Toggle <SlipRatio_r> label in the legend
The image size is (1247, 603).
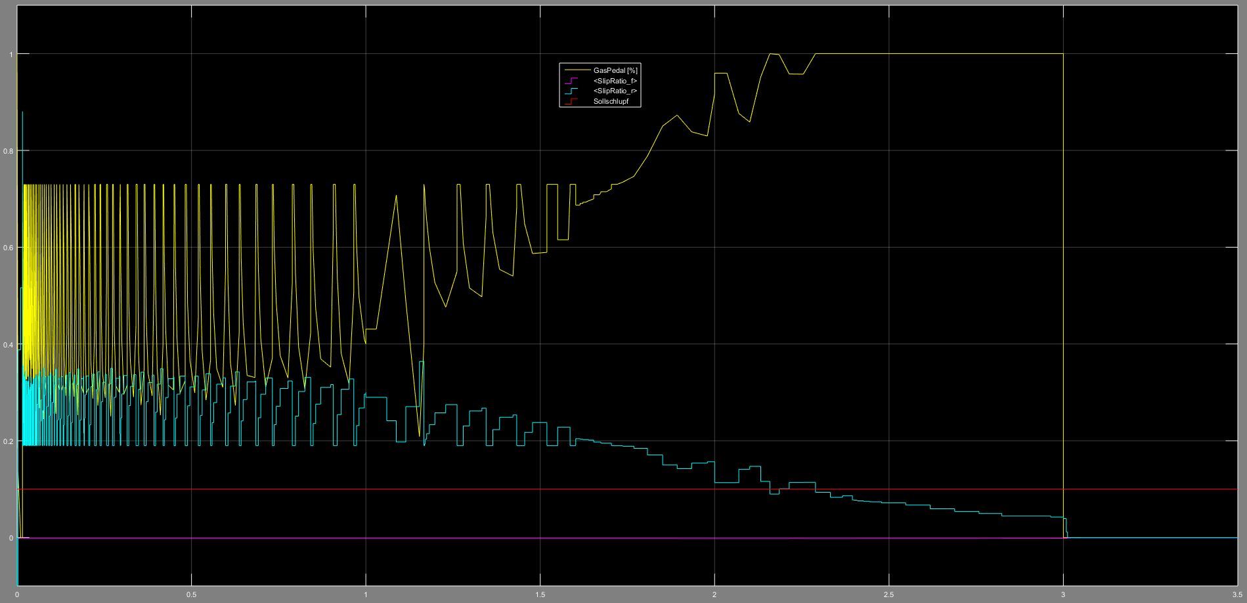pyautogui.click(x=615, y=91)
